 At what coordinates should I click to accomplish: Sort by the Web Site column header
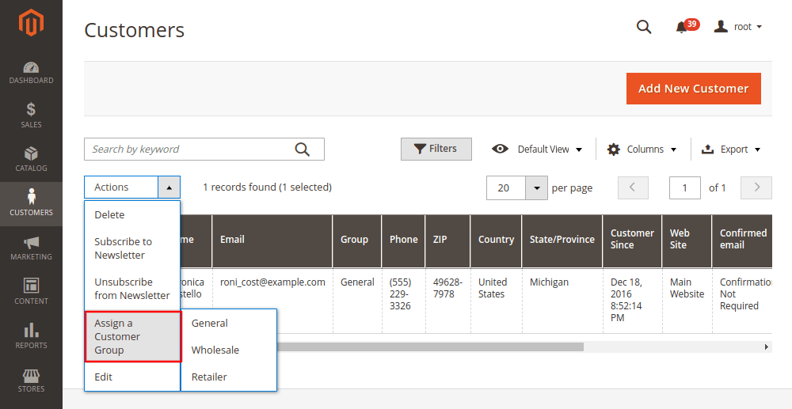tap(687, 241)
